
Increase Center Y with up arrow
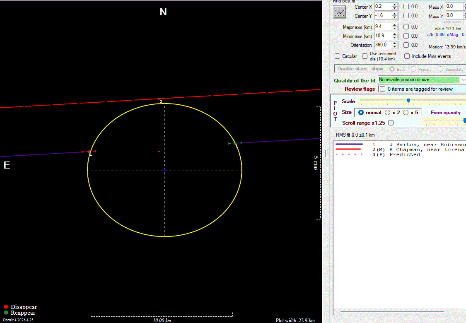(395, 14)
